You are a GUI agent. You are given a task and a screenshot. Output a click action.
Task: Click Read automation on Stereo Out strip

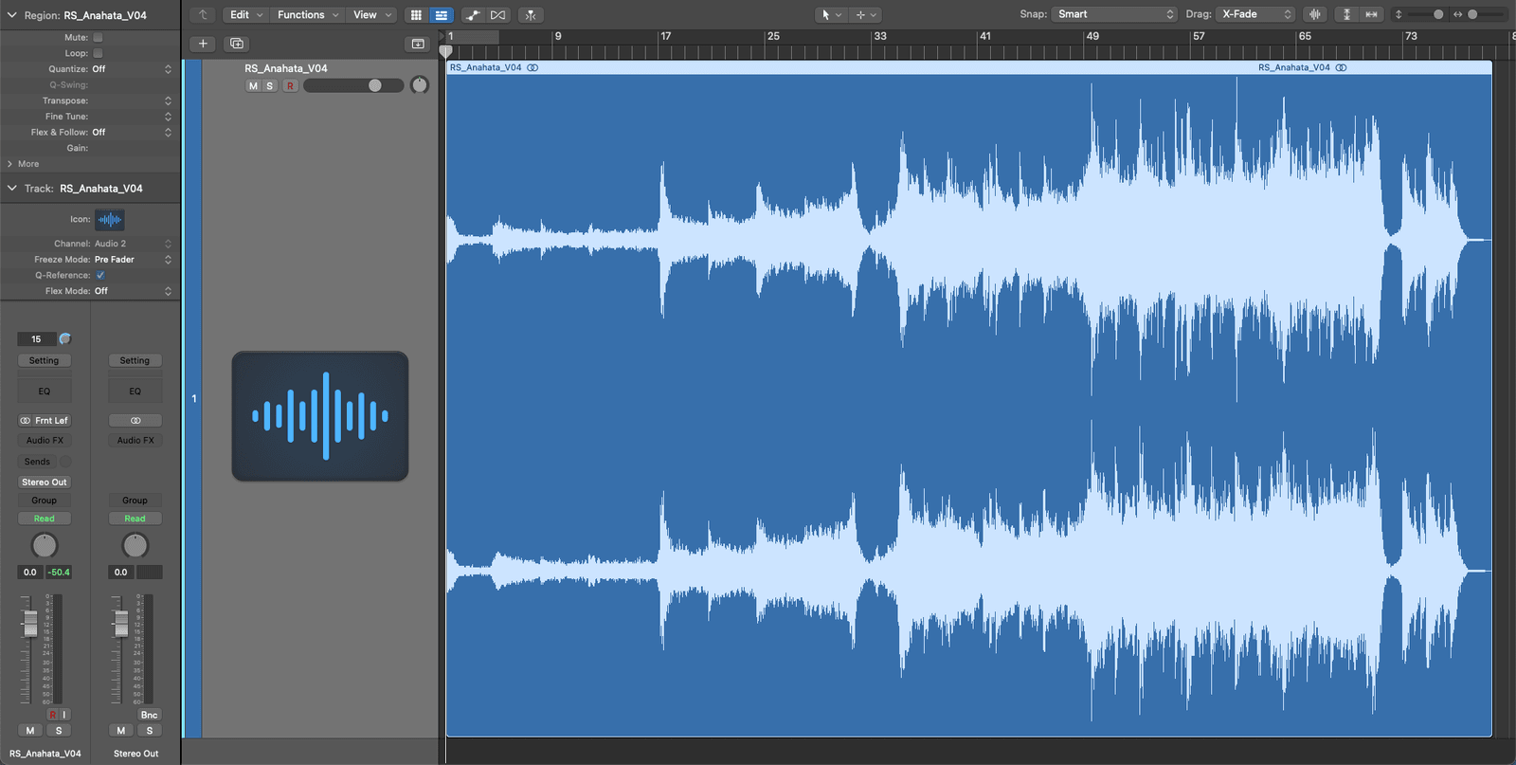tap(135, 519)
